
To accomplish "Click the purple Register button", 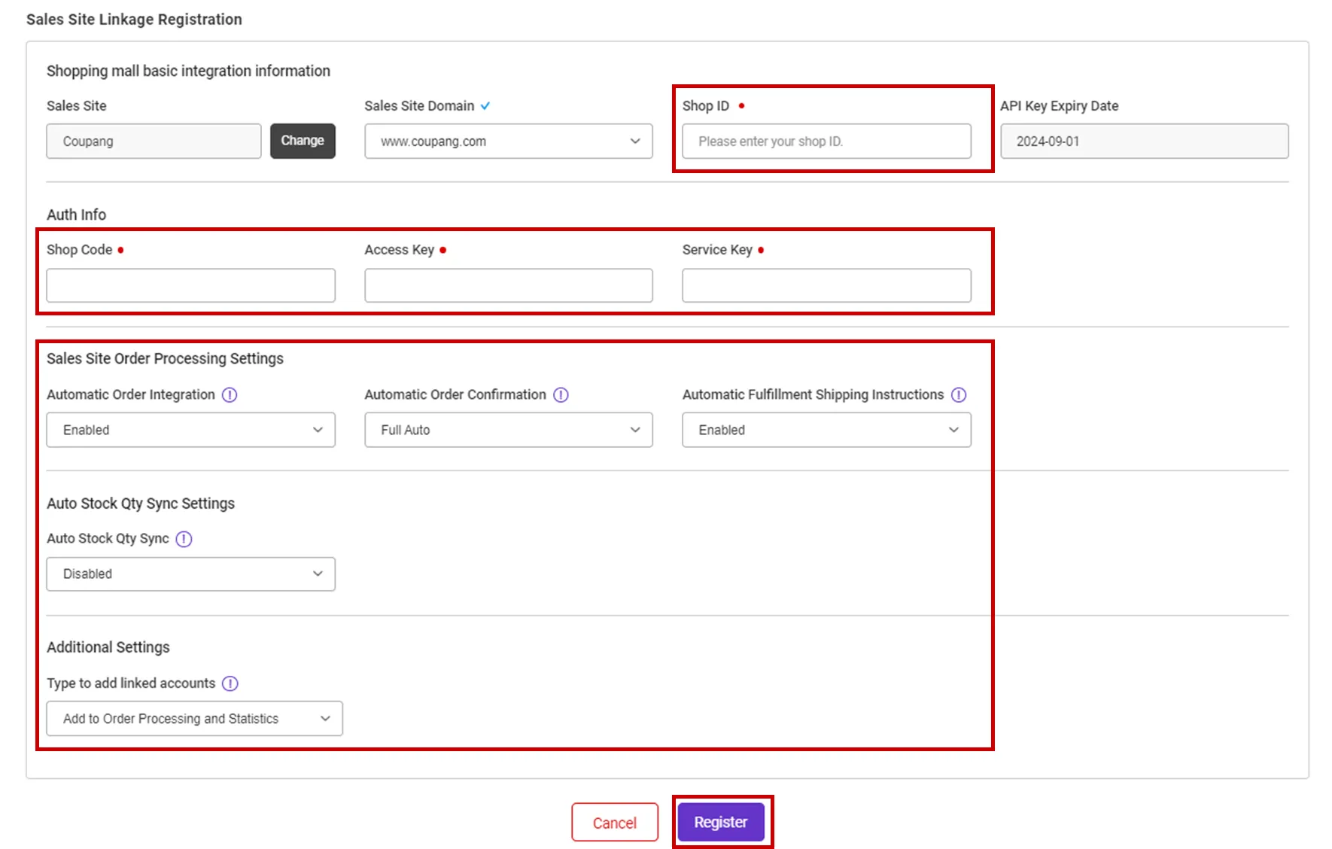I will (721, 822).
